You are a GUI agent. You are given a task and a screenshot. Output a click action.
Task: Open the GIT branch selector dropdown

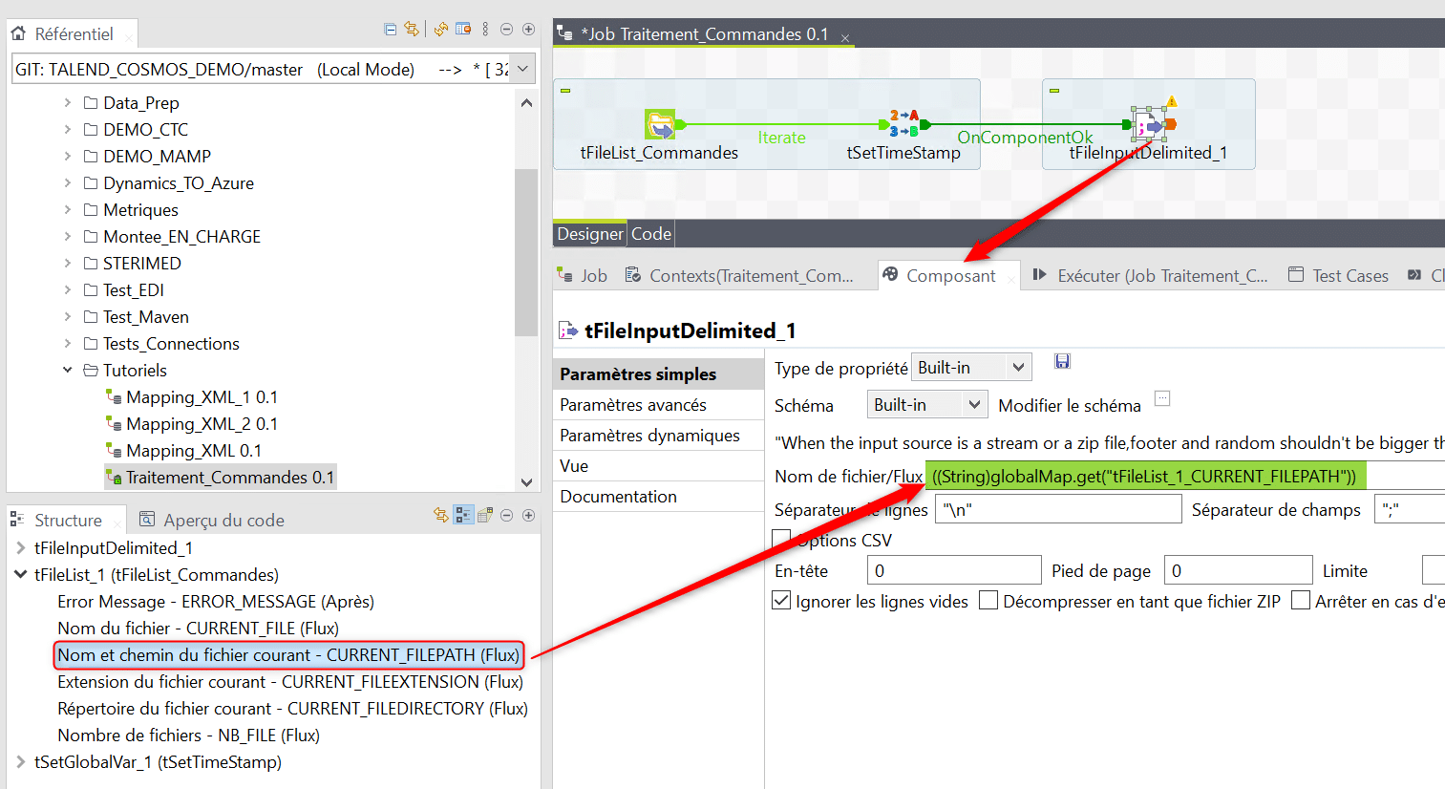pos(522,69)
